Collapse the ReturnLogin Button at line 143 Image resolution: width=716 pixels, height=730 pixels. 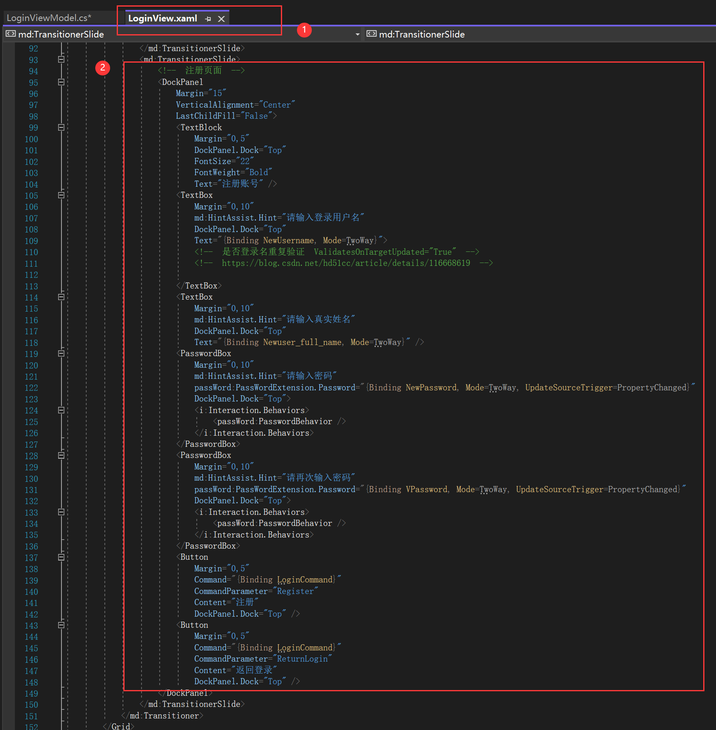61,625
